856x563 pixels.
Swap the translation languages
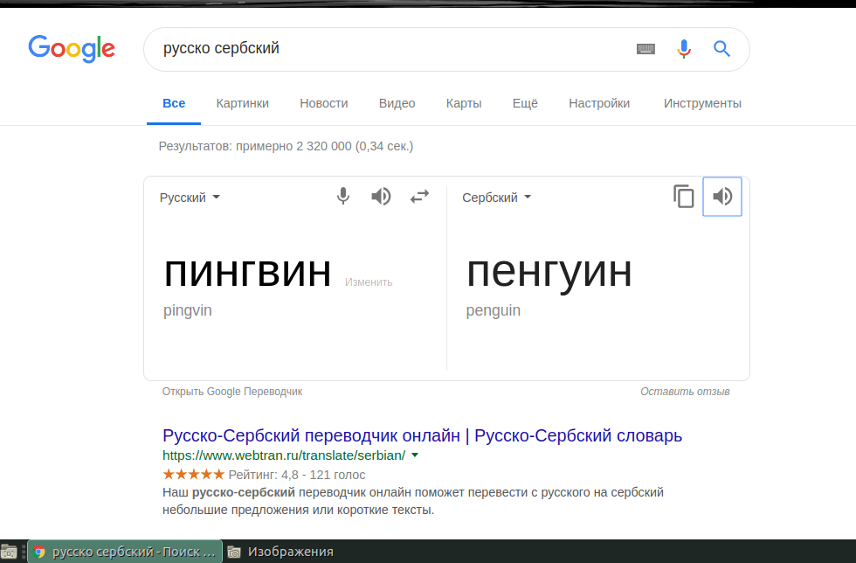pos(419,196)
